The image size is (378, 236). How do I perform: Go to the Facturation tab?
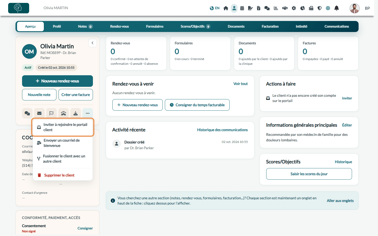270,26
